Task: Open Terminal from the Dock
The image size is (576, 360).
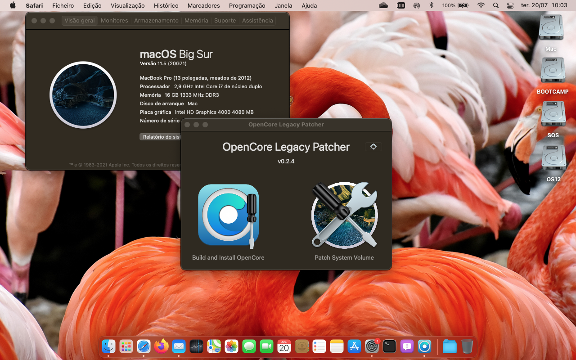Action: tap(389, 346)
